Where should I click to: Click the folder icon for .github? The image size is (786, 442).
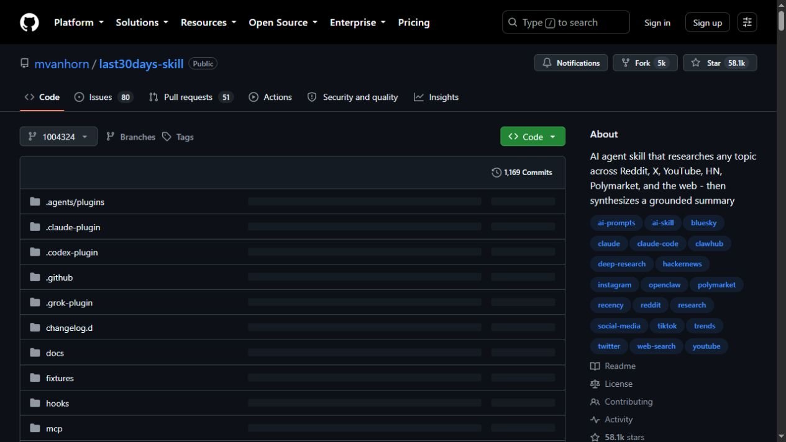point(35,277)
